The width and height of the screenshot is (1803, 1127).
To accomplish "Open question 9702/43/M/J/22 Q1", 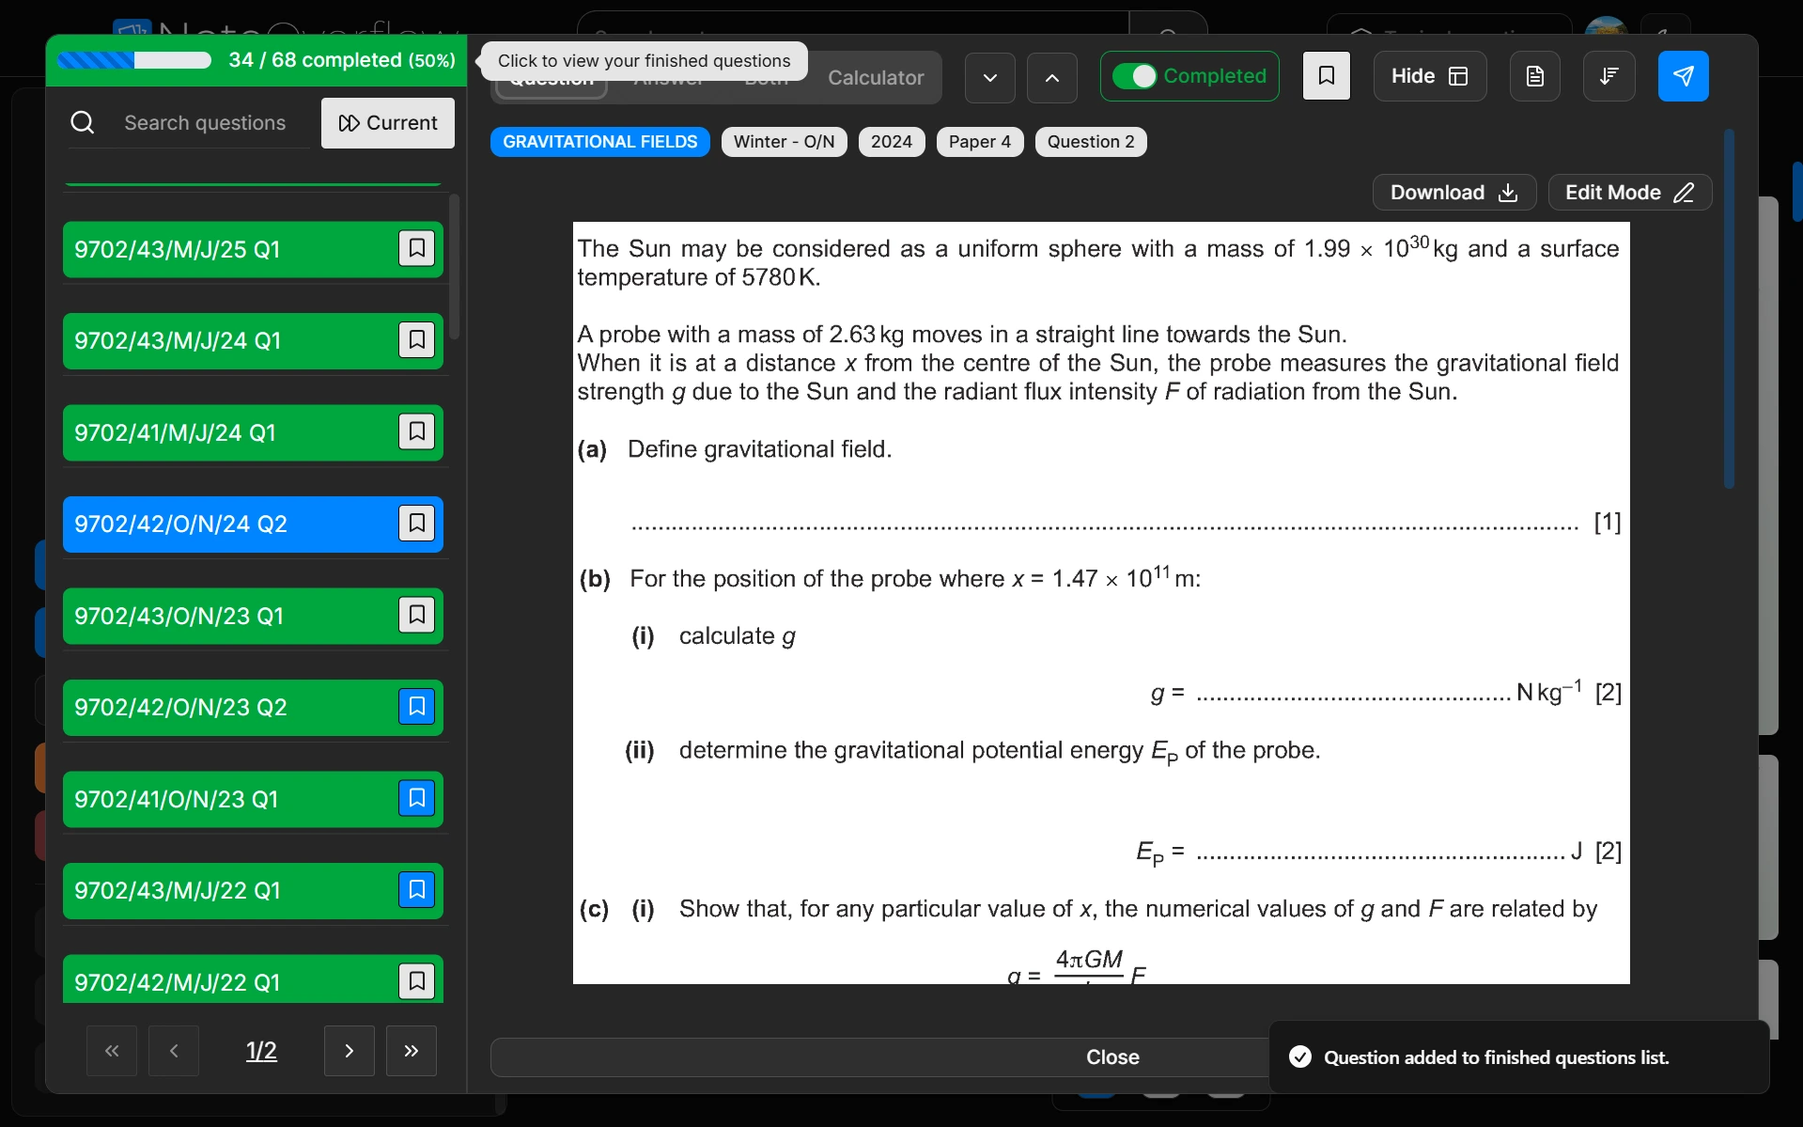I will click(253, 890).
